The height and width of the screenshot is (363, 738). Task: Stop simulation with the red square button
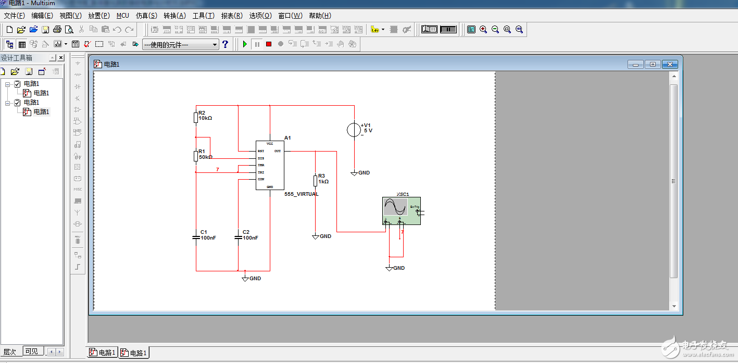[x=269, y=44]
